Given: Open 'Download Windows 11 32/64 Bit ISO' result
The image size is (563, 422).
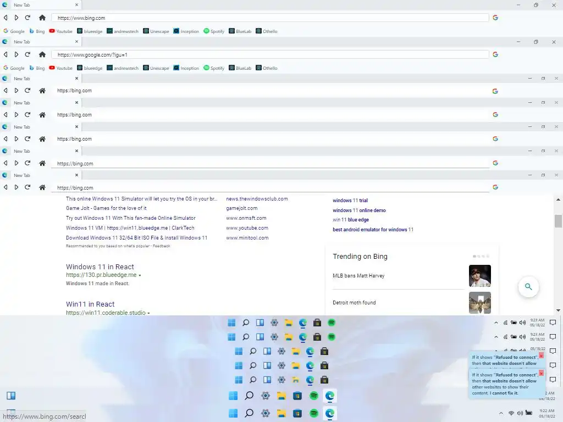Looking at the screenshot, I should coord(136,237).
